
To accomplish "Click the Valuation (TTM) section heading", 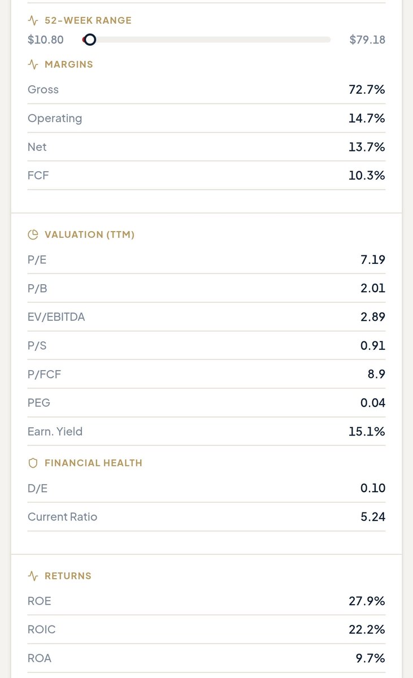I will [90, 234].
